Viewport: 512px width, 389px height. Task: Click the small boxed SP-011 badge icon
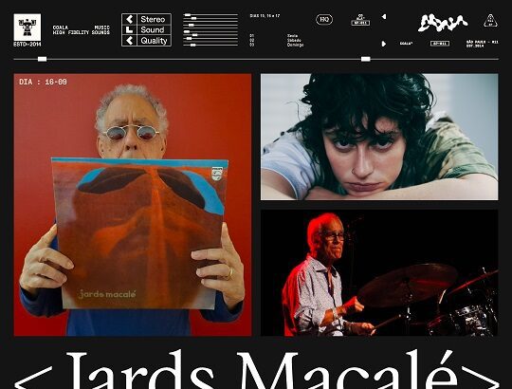click(360, 21)
